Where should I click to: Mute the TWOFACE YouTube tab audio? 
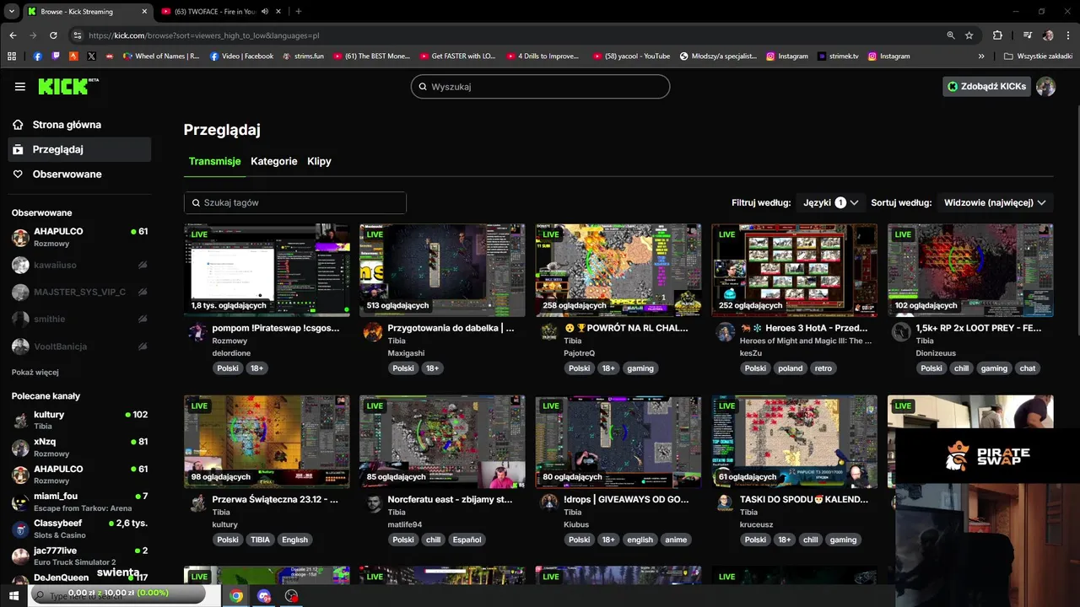coord(265,11)
